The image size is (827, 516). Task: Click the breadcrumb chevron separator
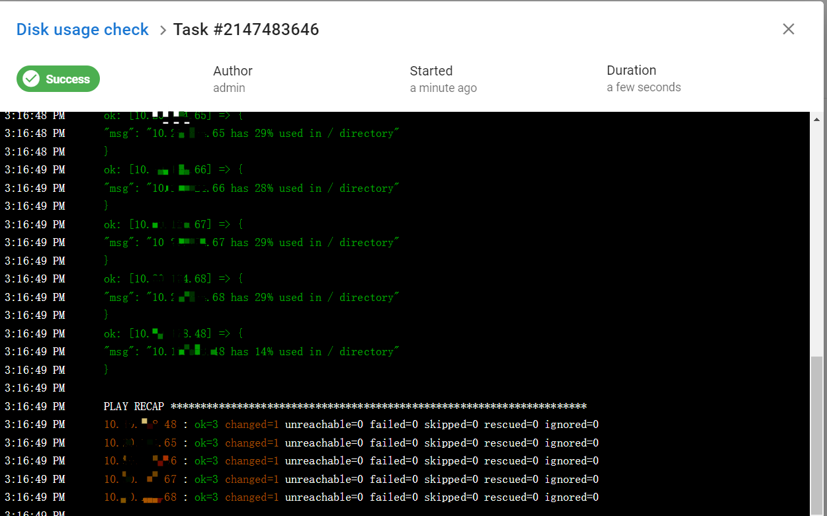(x=163, y=30)
